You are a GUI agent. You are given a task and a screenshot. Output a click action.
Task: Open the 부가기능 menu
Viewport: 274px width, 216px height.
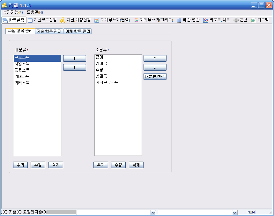point(13,12)
